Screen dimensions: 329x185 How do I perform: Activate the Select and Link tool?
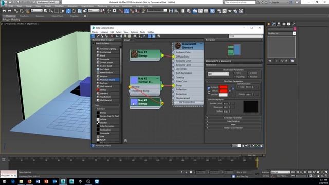coord(16,11)
